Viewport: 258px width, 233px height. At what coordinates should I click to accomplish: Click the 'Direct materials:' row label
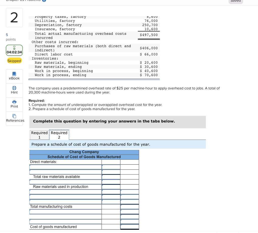[43, 162]
